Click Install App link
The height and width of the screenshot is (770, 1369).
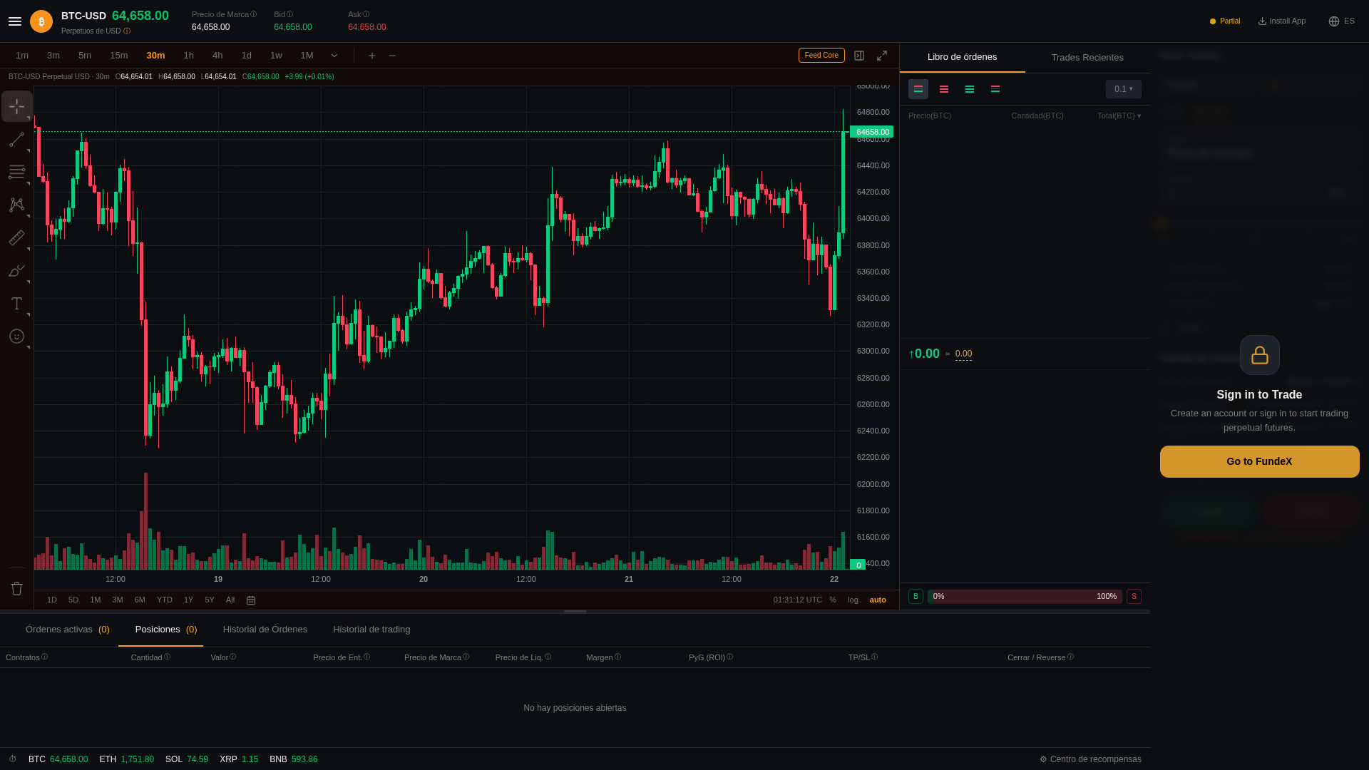coord(1282,21)
